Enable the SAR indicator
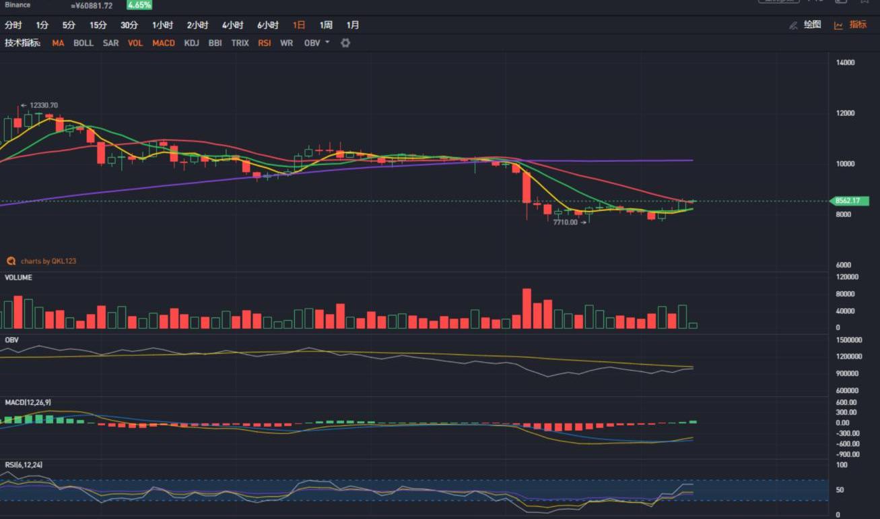The width and height of the screenshot is (880, 519). 111,43
